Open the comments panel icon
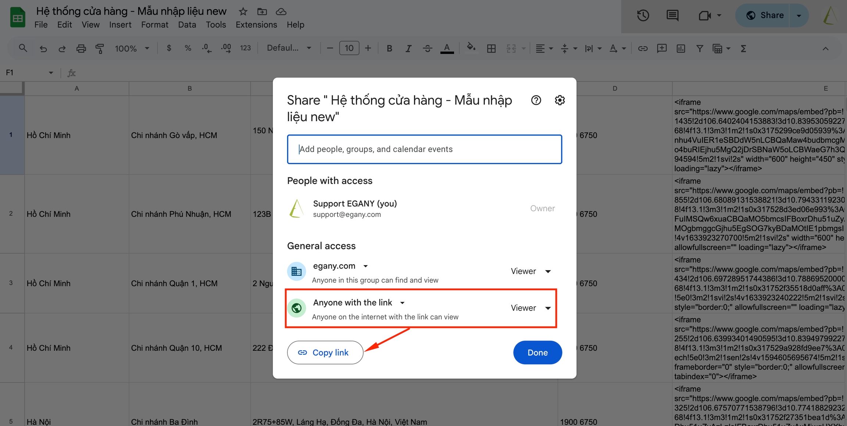This screenshot has width=847, height=426. [x=672, y=15]
